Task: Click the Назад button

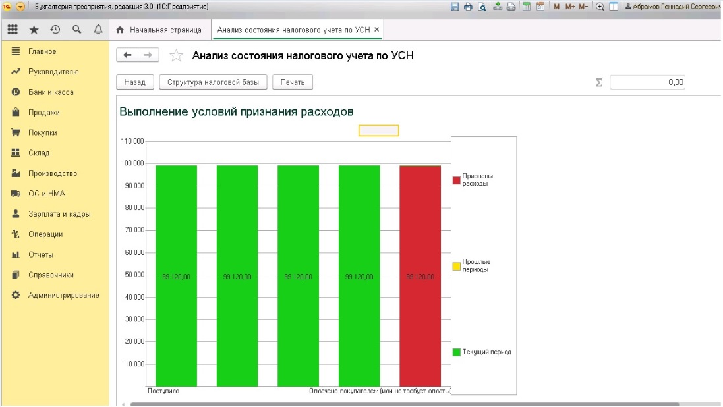Action: pyautogui.click(x=134, y=82)
